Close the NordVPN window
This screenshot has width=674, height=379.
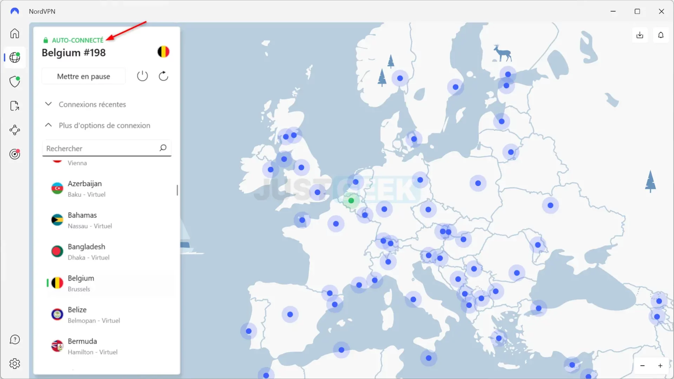[x=661, y=11]
